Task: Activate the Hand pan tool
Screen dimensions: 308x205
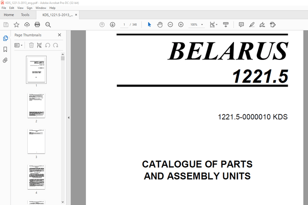Action: click(160, 25)
